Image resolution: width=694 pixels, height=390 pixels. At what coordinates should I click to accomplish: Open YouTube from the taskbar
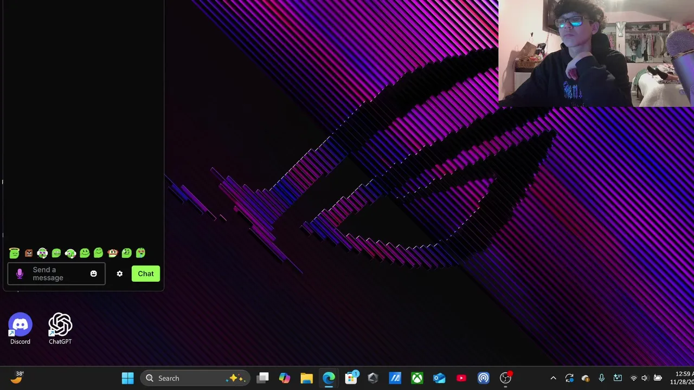[x=461, y=378]
